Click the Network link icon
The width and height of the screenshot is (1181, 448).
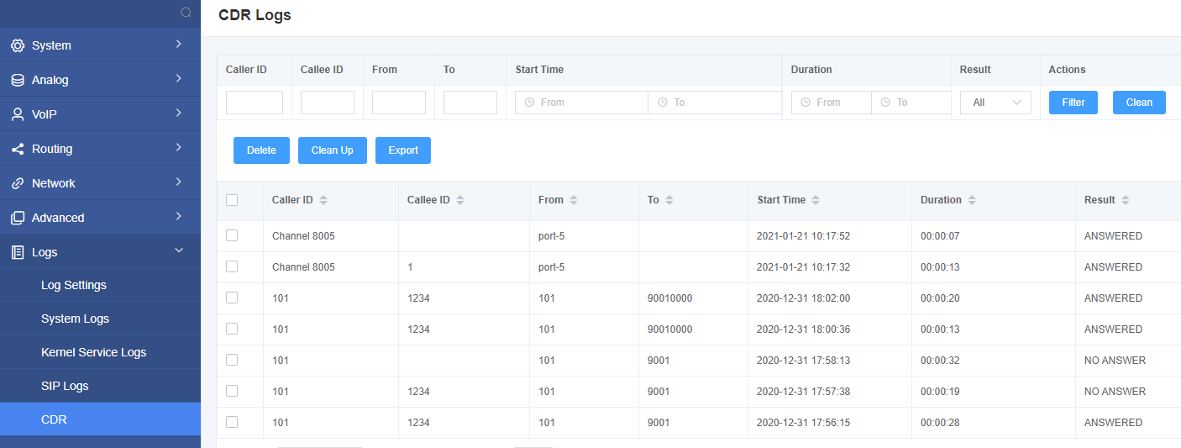tap(18, 183)
